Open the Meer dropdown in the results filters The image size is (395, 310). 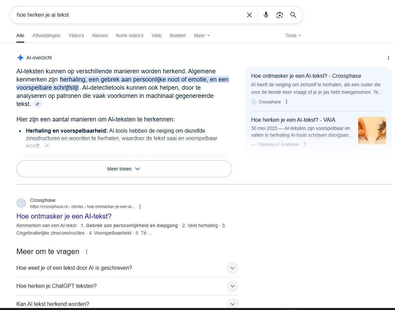(x=201, y=35)
